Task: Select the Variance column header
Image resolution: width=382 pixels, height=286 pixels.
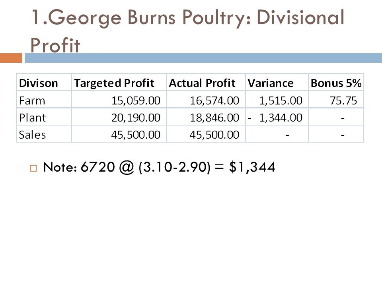Action: tap(277, 82)
